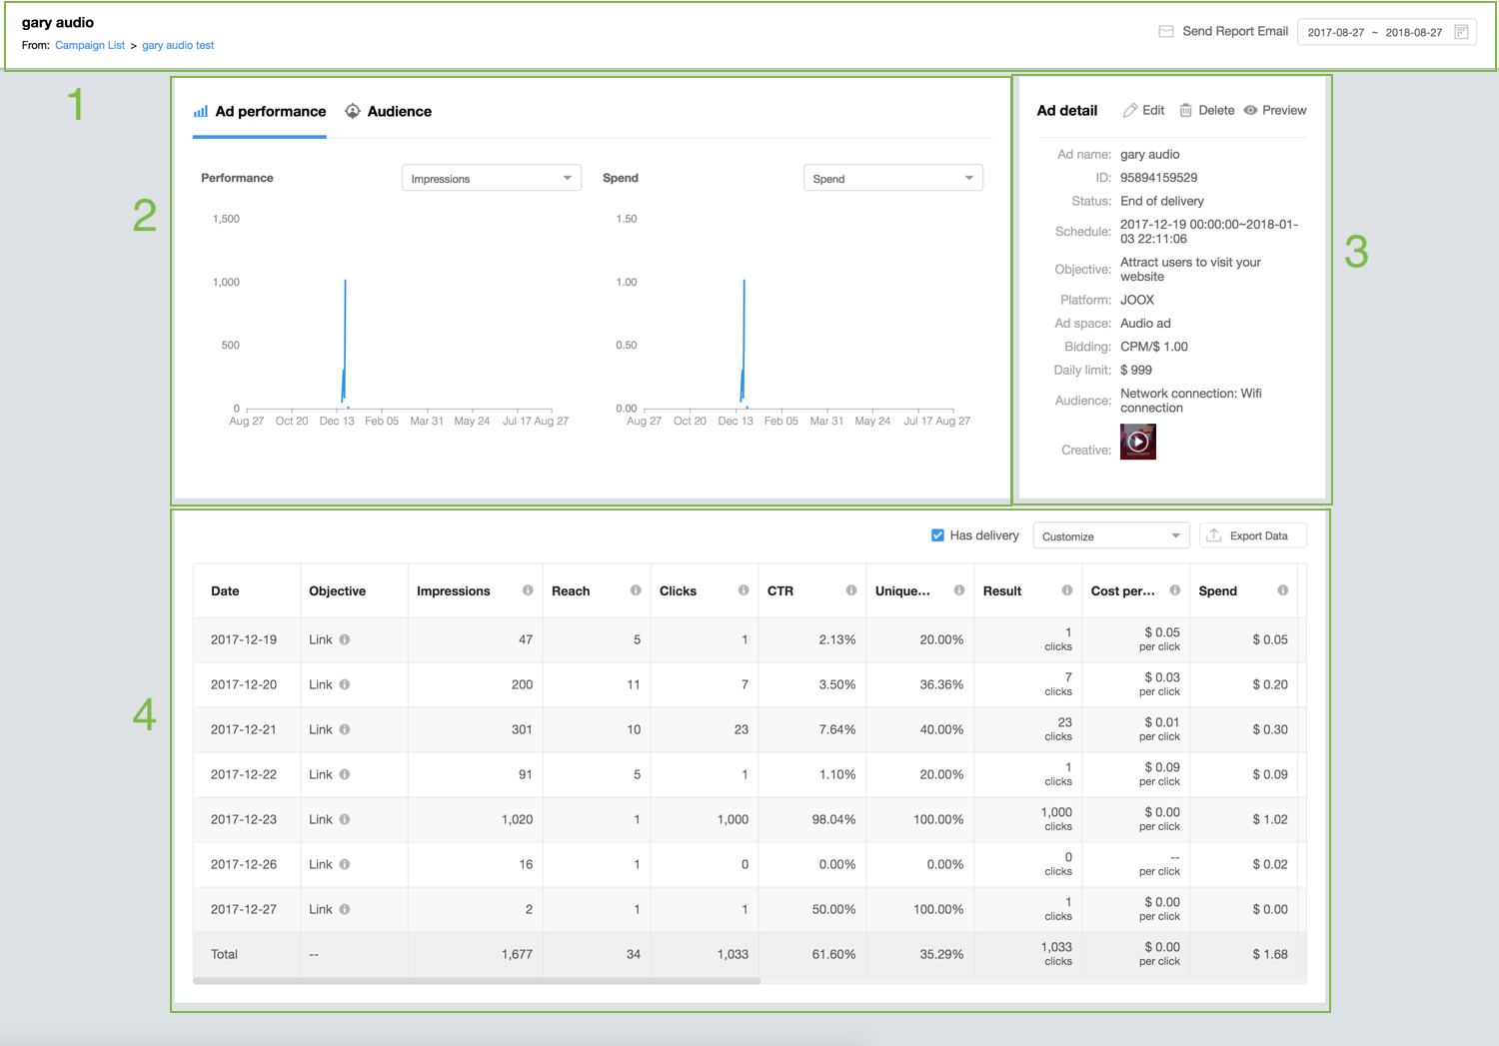Click Link info icon in 2017-12-22 row
This screenshot has width=1499, height=1046.
[345, 774]
